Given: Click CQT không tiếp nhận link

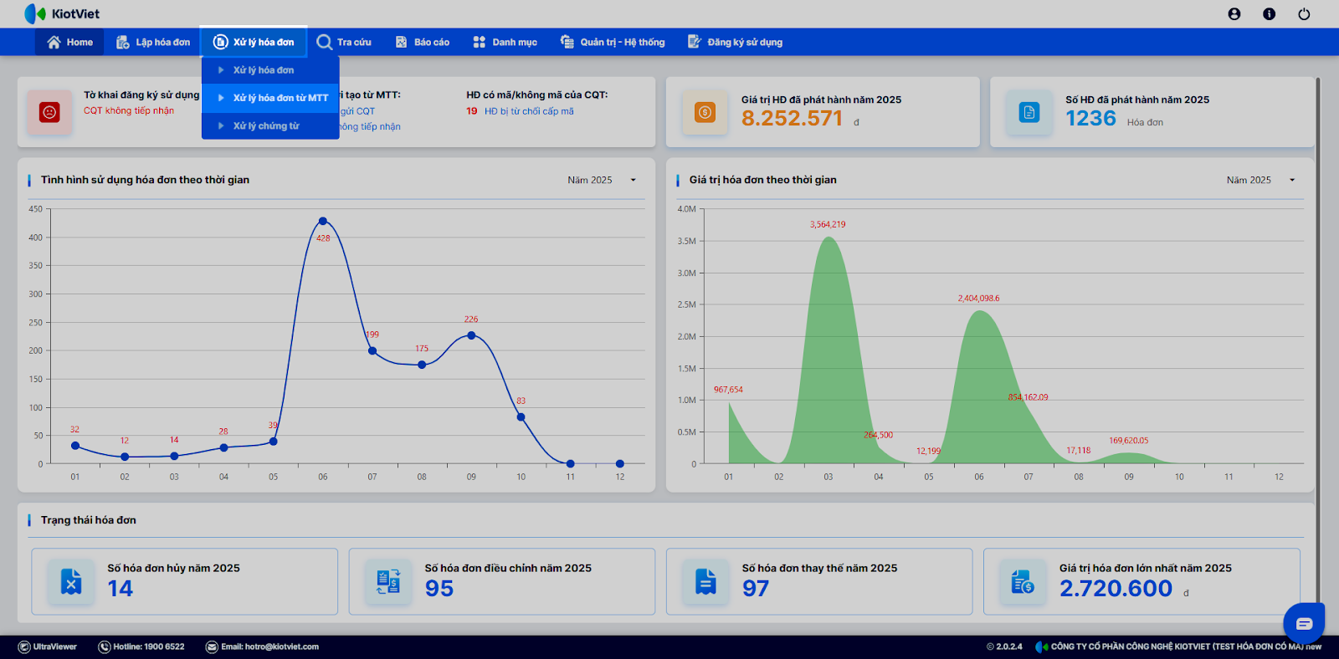Looking at the screenshot, I should coord(129,110).
